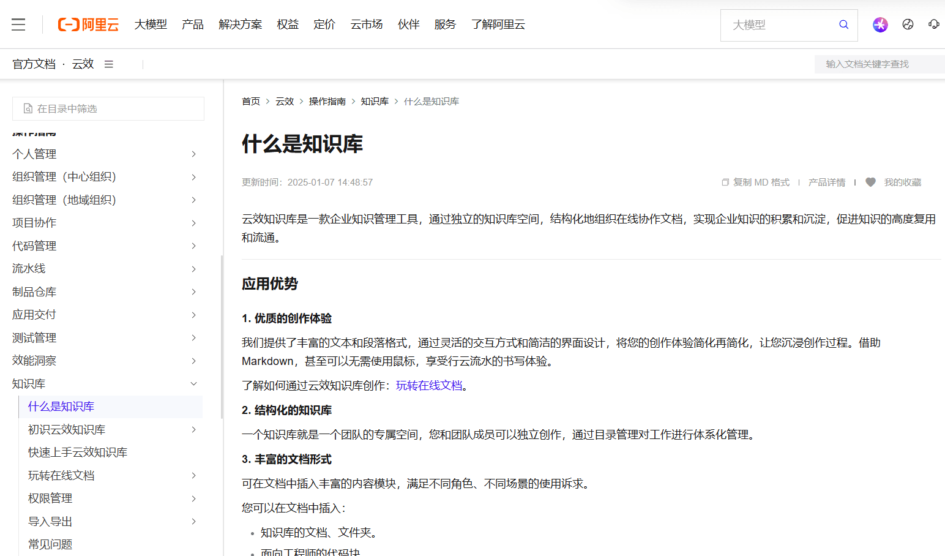Open the 玩转在线文档 hyperlink in article

coord(429,386)
